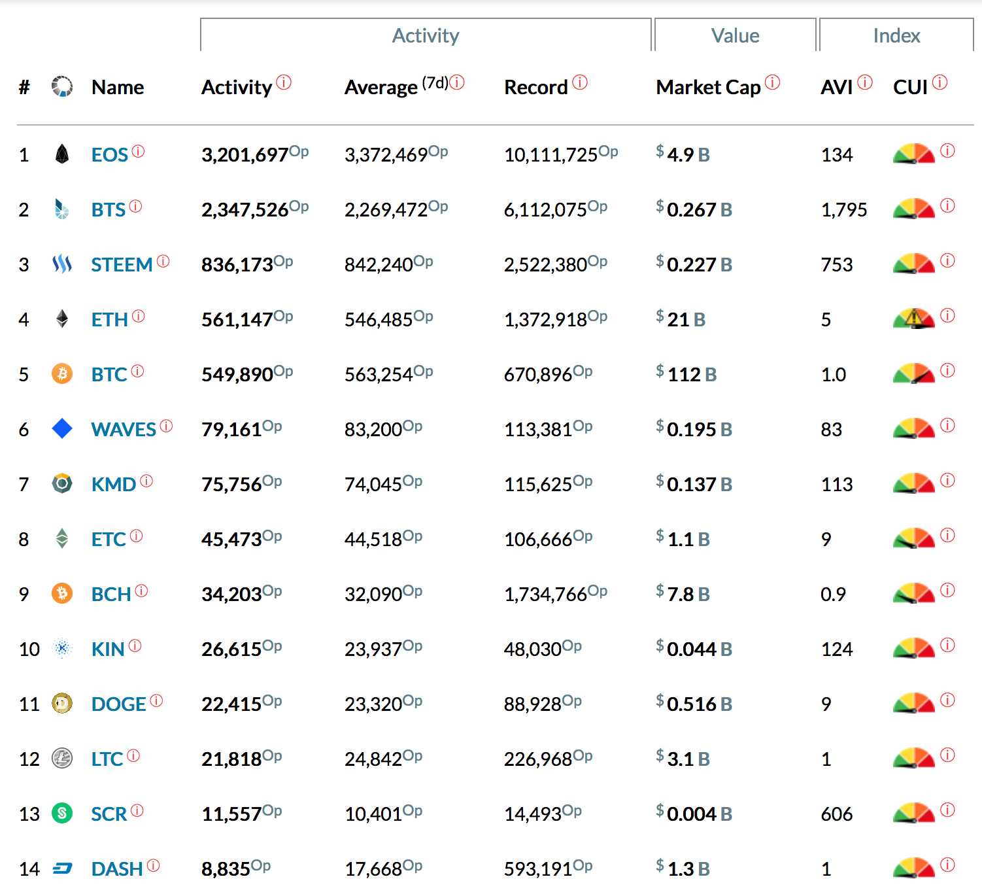Viewport: 982px width, 896px height.
Task: Sort table by Record column header
Action: (535, 88)
